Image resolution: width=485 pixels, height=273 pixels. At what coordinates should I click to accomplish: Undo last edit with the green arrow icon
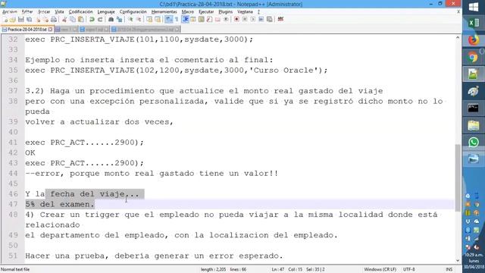pyautogui.click(x=92, y=20)
